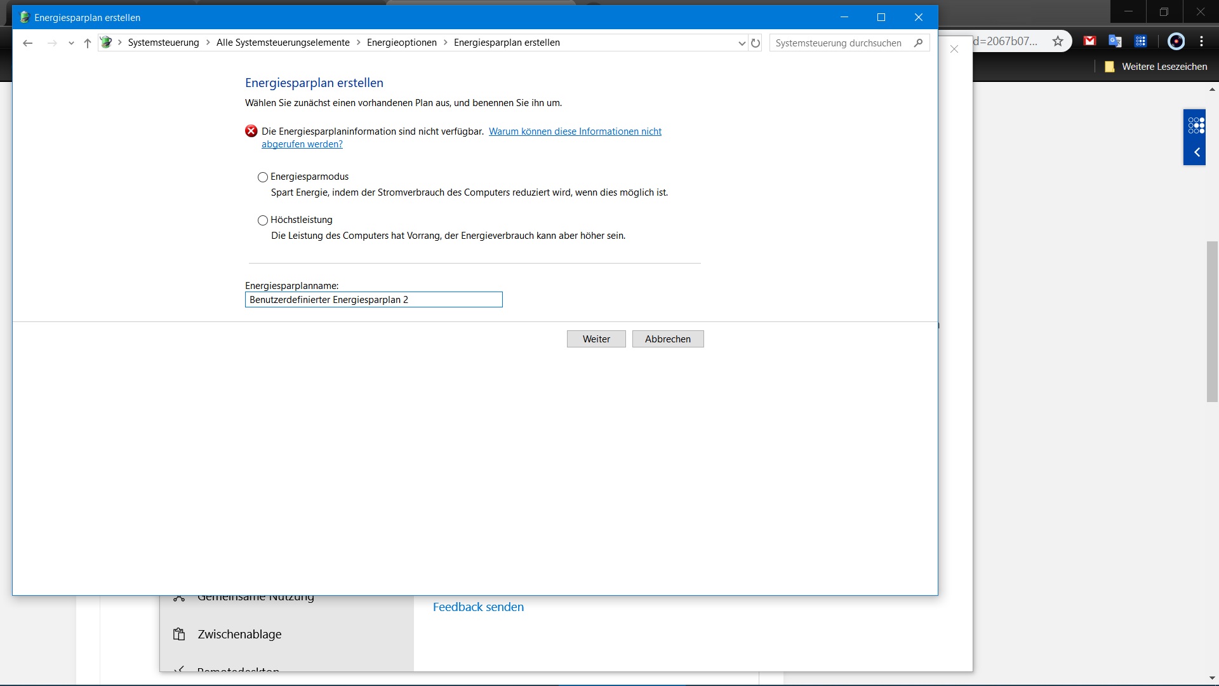Click the search magnifier icon
The height and width of the screenshot is (686, 1219).
click(x=918, y=43)
